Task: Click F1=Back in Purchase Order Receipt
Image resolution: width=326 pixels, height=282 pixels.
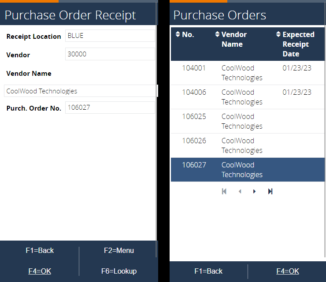Action: coord(40,250)
